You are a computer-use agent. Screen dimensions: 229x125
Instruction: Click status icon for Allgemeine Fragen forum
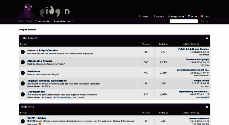23,62
